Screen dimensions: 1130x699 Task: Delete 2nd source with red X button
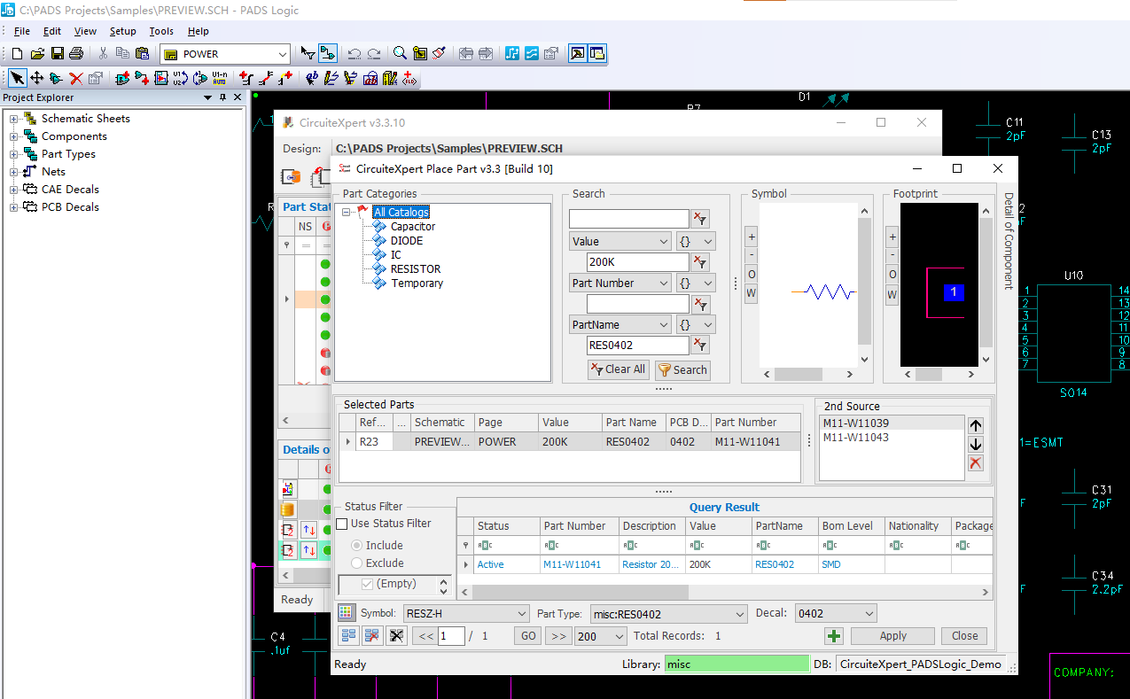[976, 463]
